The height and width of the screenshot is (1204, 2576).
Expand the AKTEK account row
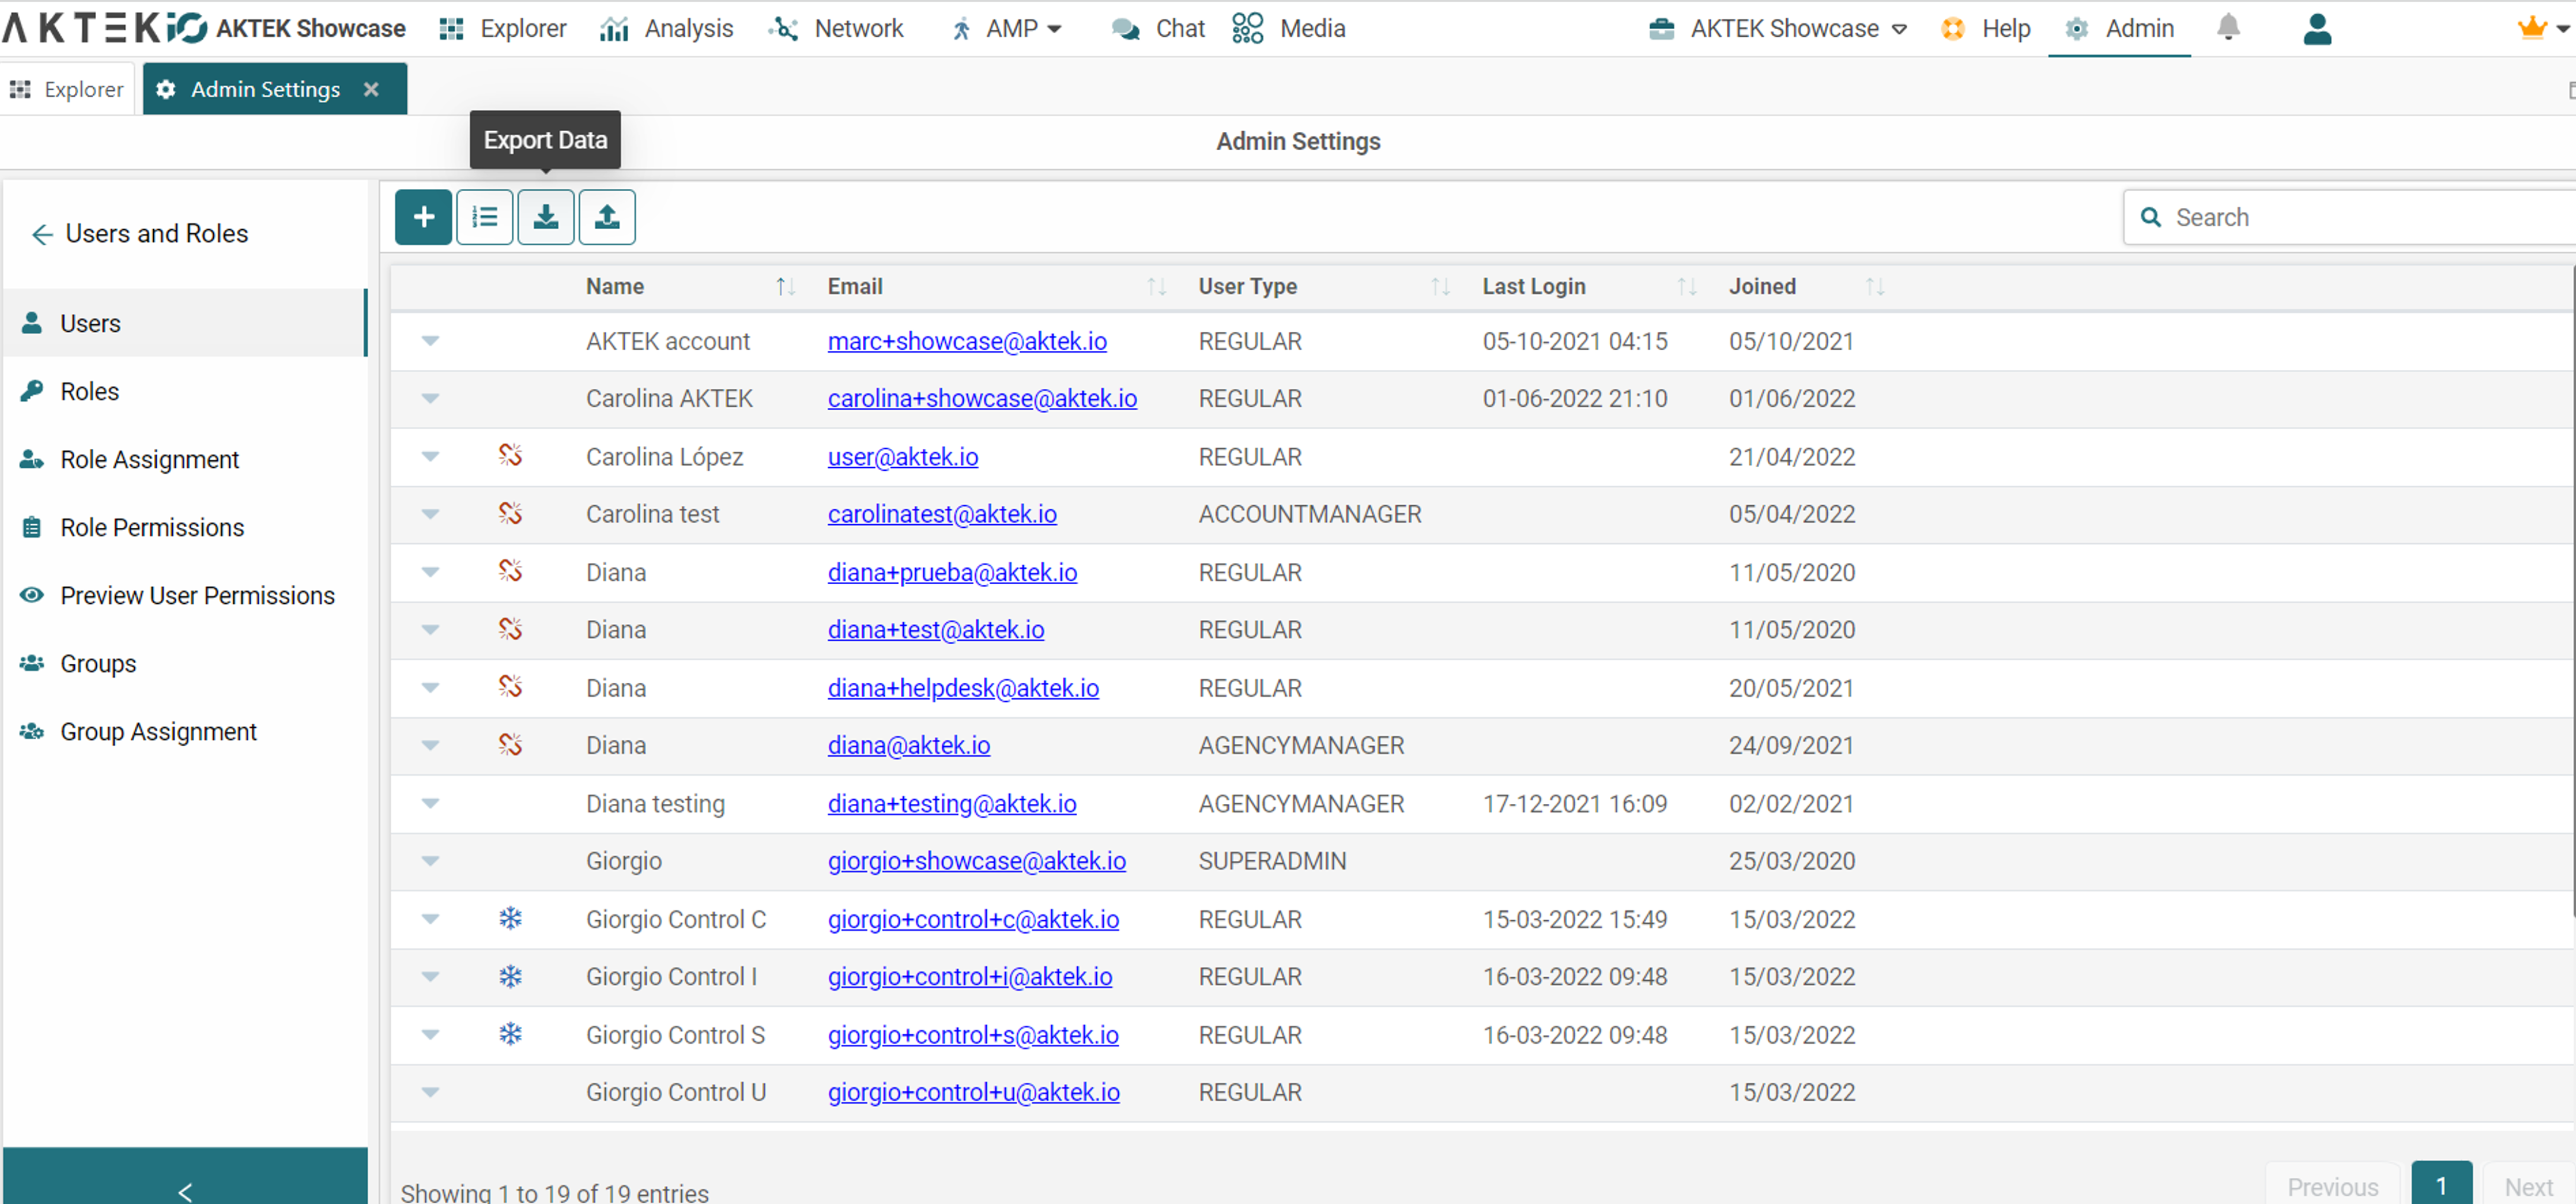pos(430,341)
